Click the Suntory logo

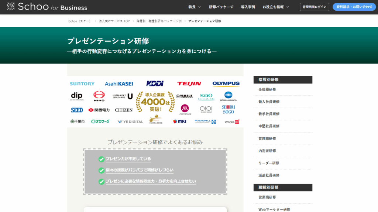pos(82,84)
